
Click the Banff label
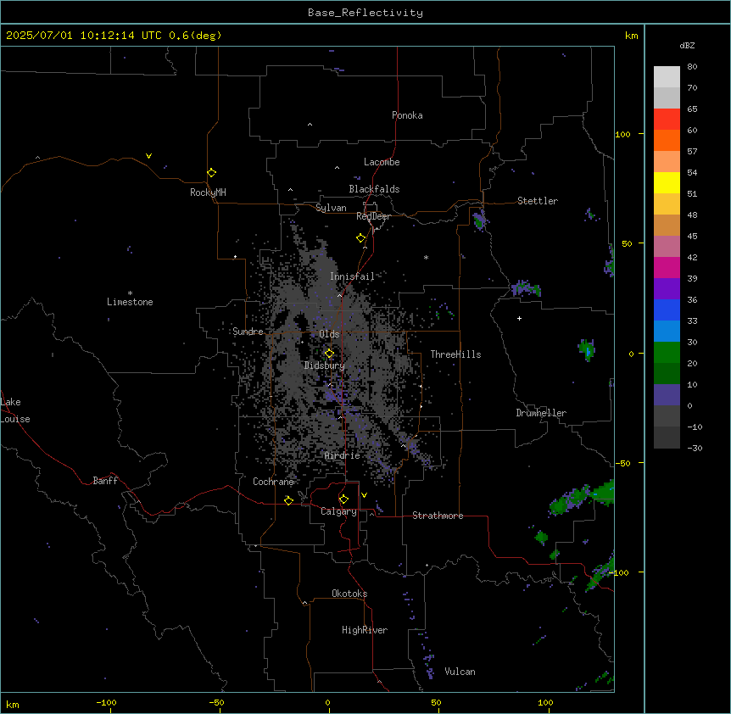[x=105, y=481]
